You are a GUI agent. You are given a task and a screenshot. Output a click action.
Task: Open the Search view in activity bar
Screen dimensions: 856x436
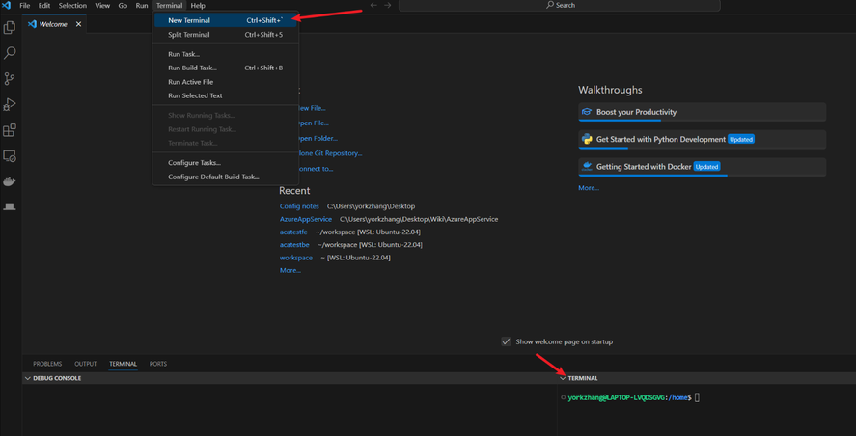tap(10, 53)
